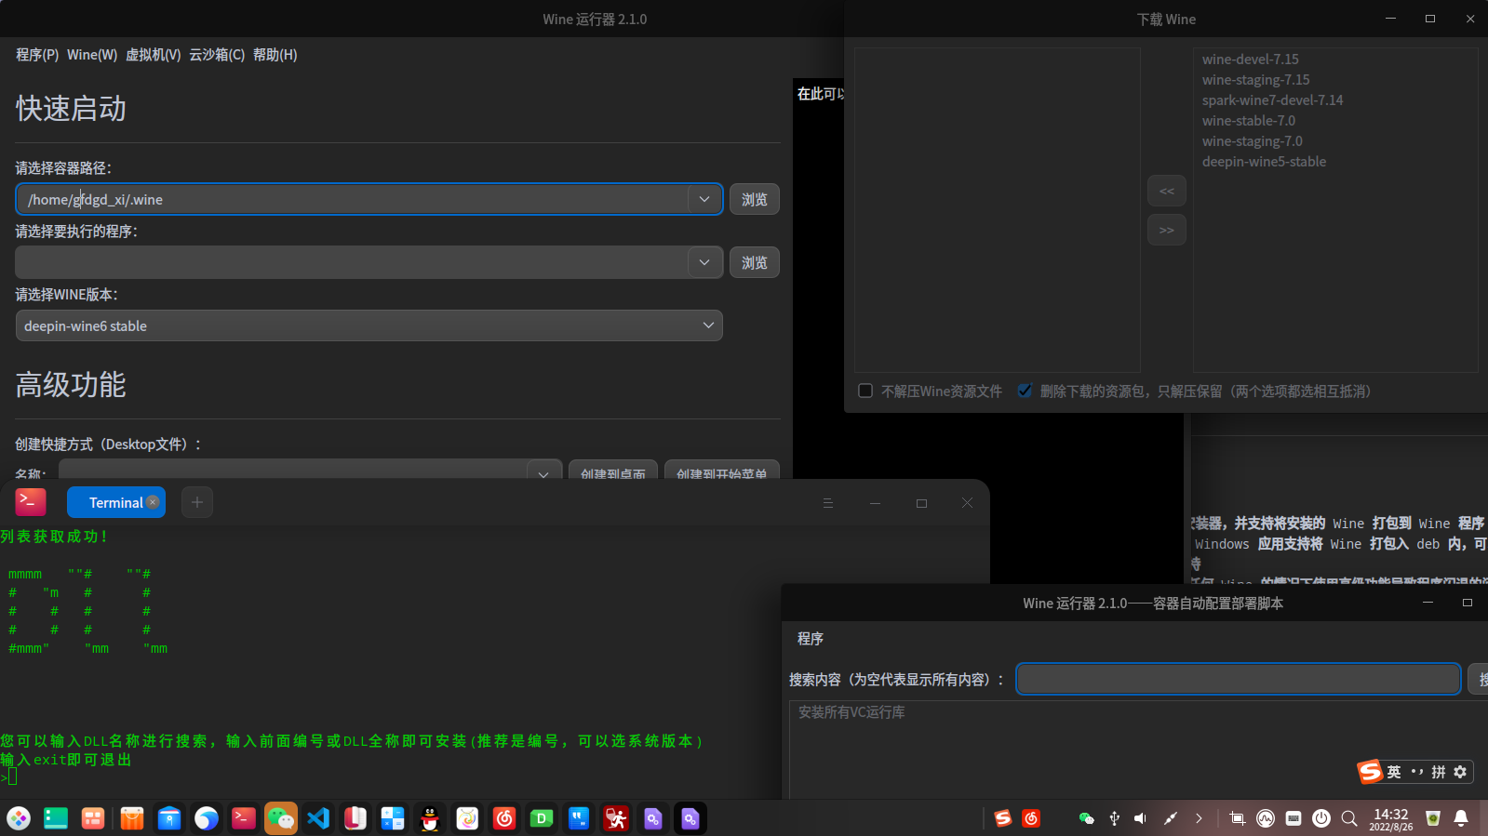Viewport: 1488px width, 836px height.
Task: Open the WINE version dropdown deepin-wine6 stable
Action: click(369, 325)
